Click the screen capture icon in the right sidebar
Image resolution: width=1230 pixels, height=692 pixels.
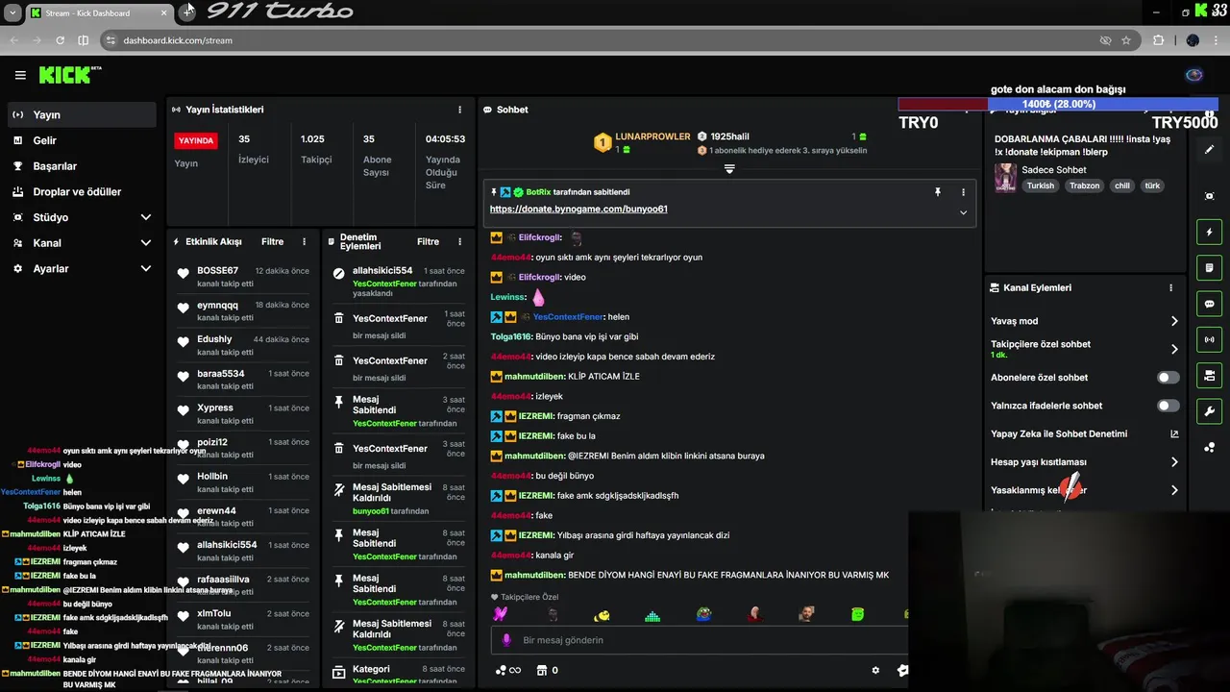point(1210,196)
